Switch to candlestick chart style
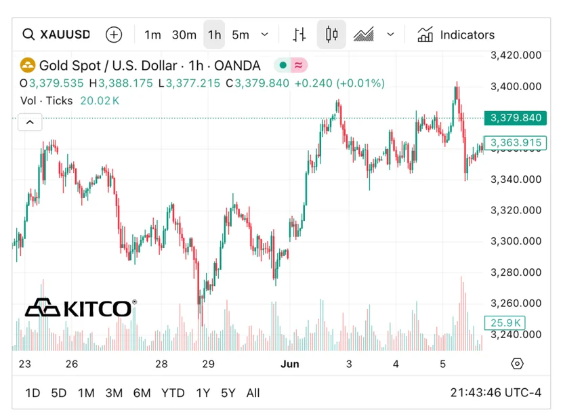 pos(331,35)
